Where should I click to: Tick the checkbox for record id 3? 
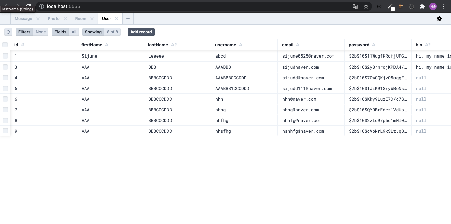click(x=5, y=67)
